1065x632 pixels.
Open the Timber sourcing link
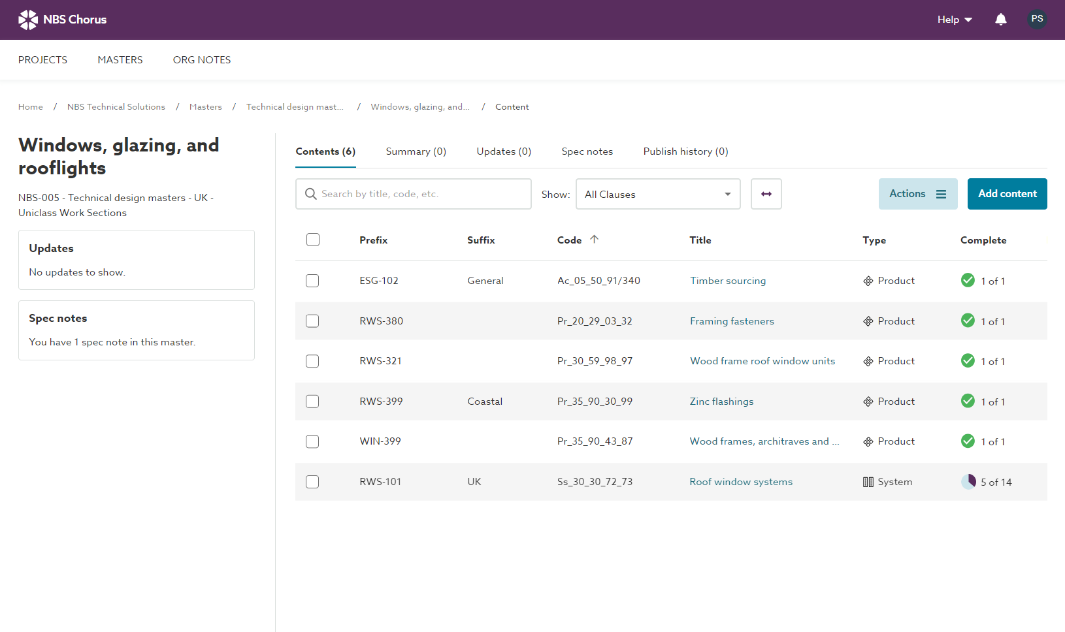(x=728, y=281)
